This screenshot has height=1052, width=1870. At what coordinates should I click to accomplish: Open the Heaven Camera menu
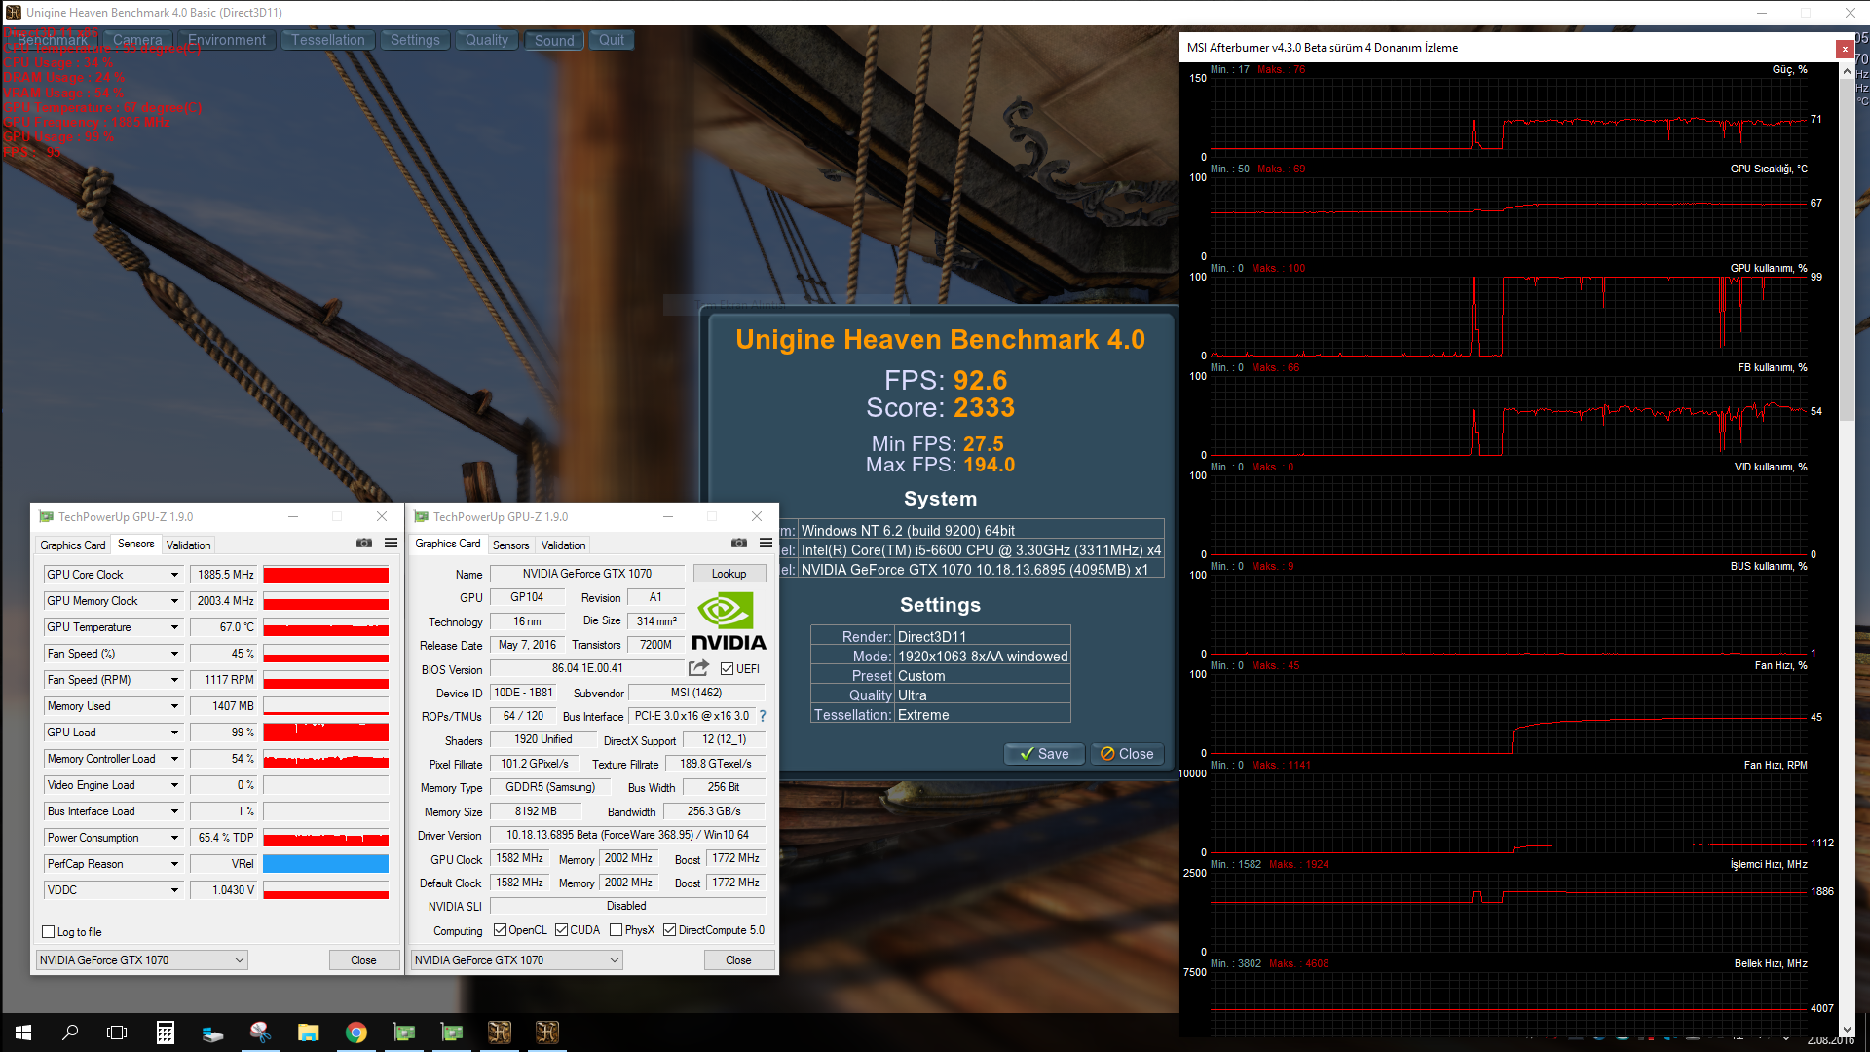pyautogui.click(x=137, y=40)
